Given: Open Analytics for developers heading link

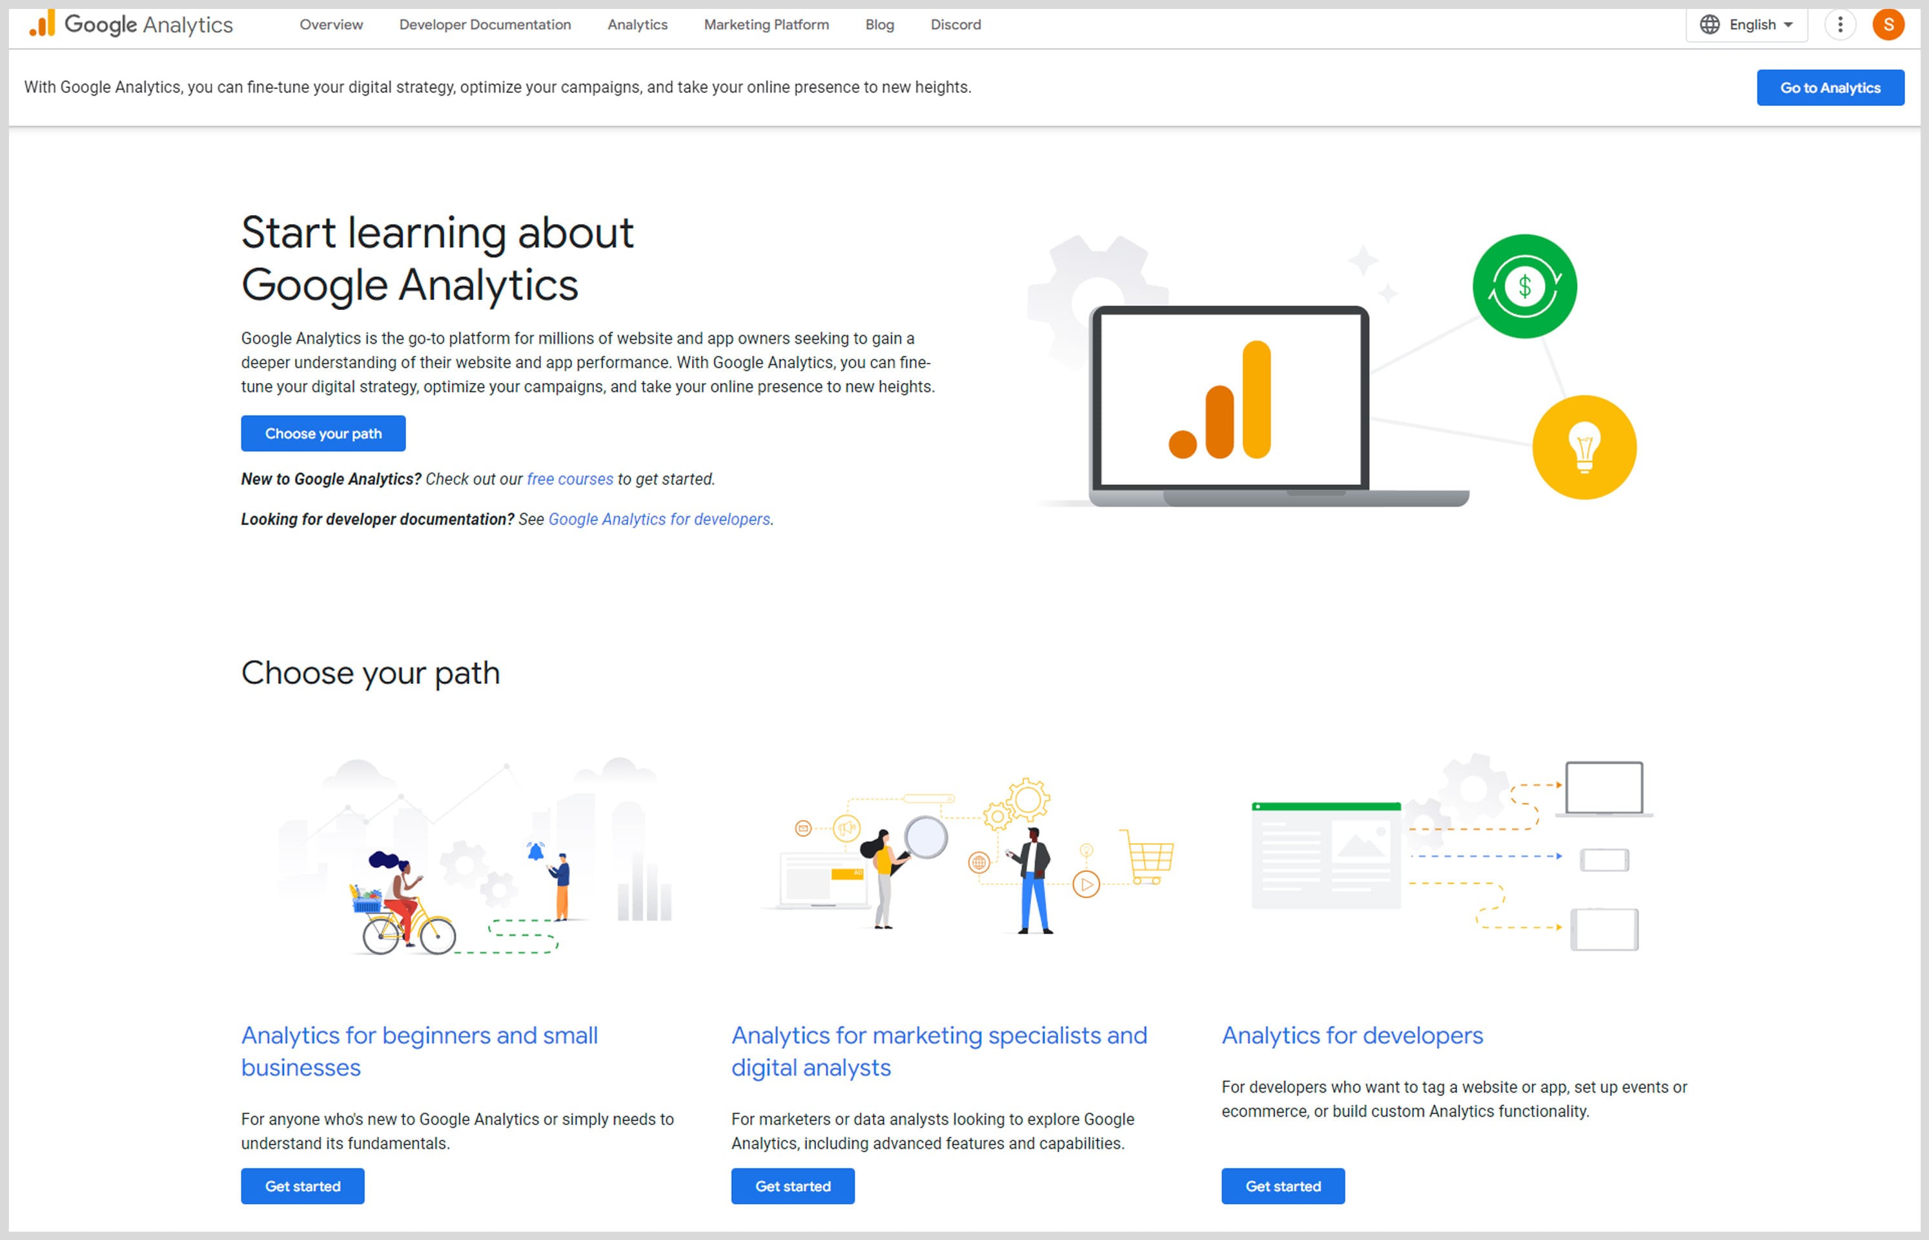Looking at the screenshot, I should (1352, 1035).
